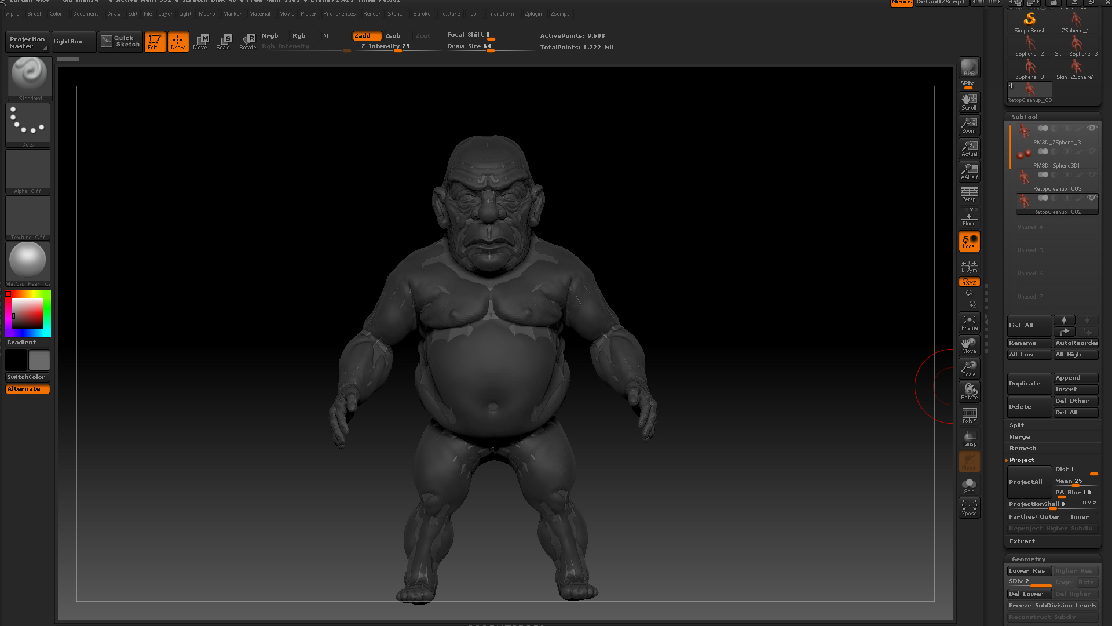Collapse the Geometry section header
The image size is (1112, 626).
click(1029, 559)
